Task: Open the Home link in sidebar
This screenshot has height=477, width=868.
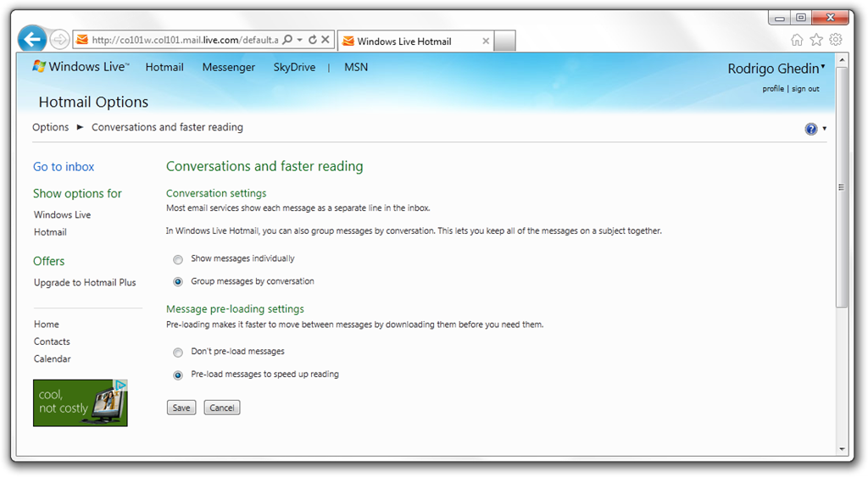Action: tap(47, 324)
